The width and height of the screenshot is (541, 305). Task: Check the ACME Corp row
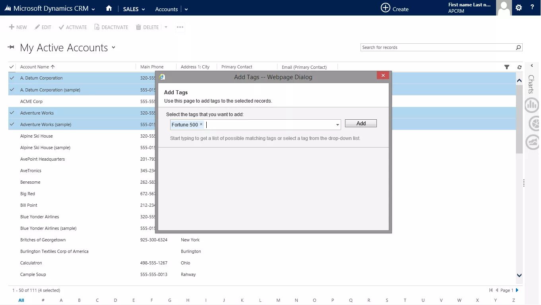(x=12, y=101)
